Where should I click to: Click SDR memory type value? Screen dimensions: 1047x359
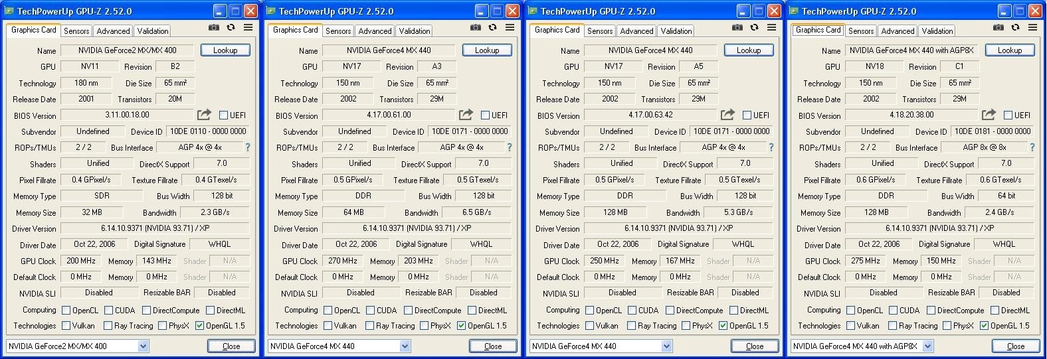coord(102,196)
